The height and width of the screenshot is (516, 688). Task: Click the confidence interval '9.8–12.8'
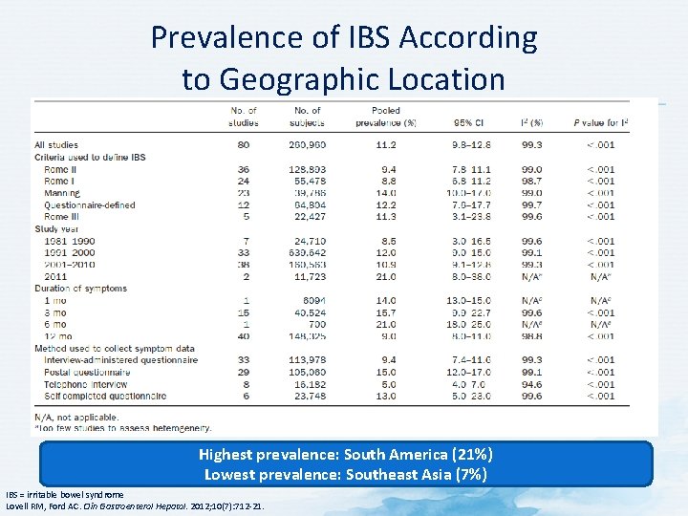[x=471, y=145]
